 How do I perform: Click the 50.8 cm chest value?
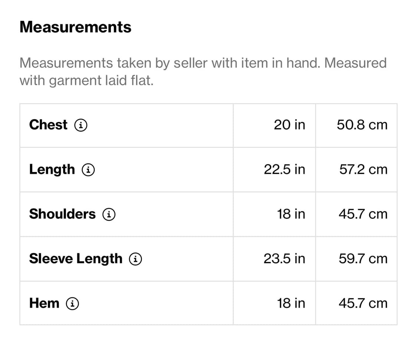pos(362,125)
